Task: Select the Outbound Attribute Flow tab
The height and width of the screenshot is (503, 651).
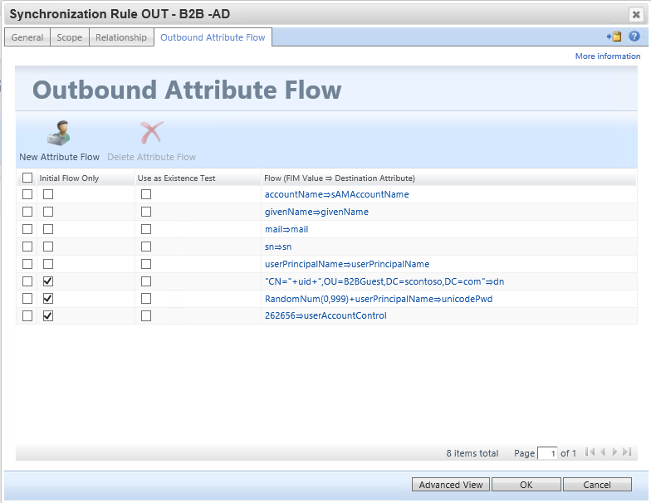Action: [x=213, y=37]
